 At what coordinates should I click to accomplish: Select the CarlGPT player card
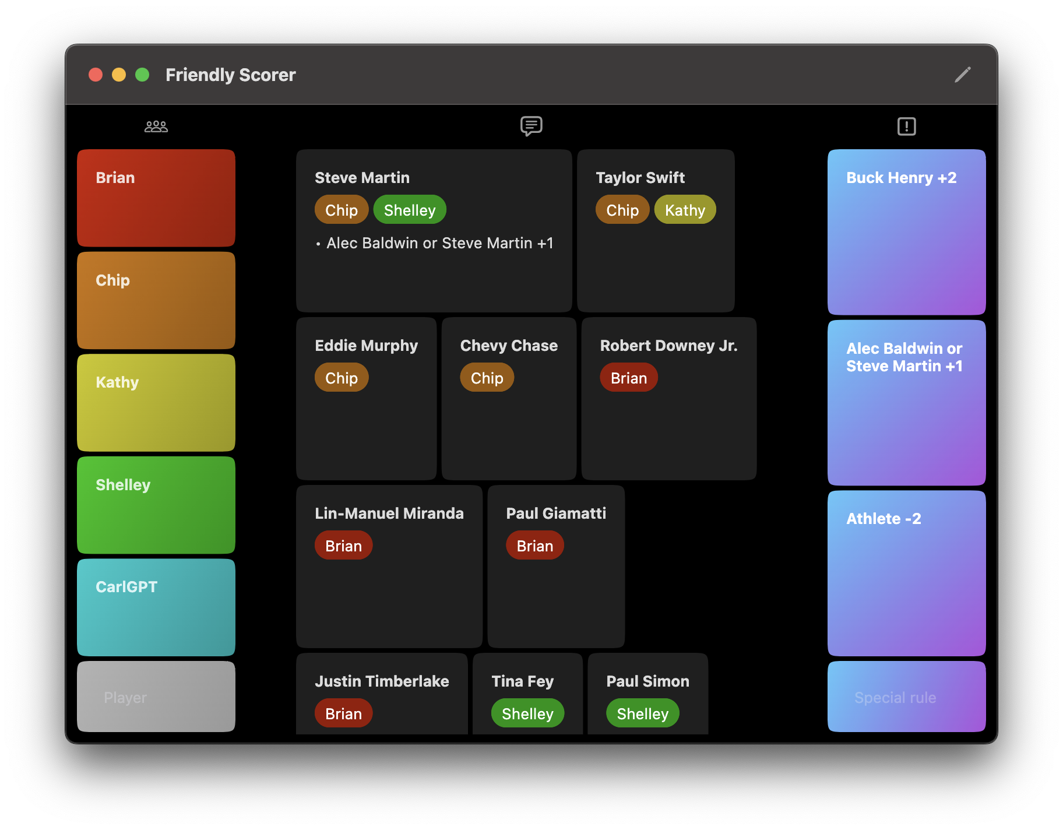[x=156, y=607]
